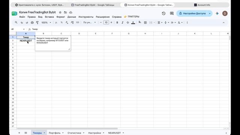Viewport: 240px width, 135px height.
Task: Switch to the NEARUSDT sheet tab
Action: [116, 133]
